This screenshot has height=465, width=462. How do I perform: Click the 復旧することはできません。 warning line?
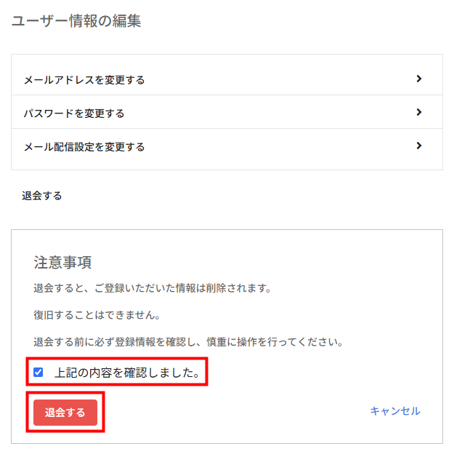tap(97, 315)
